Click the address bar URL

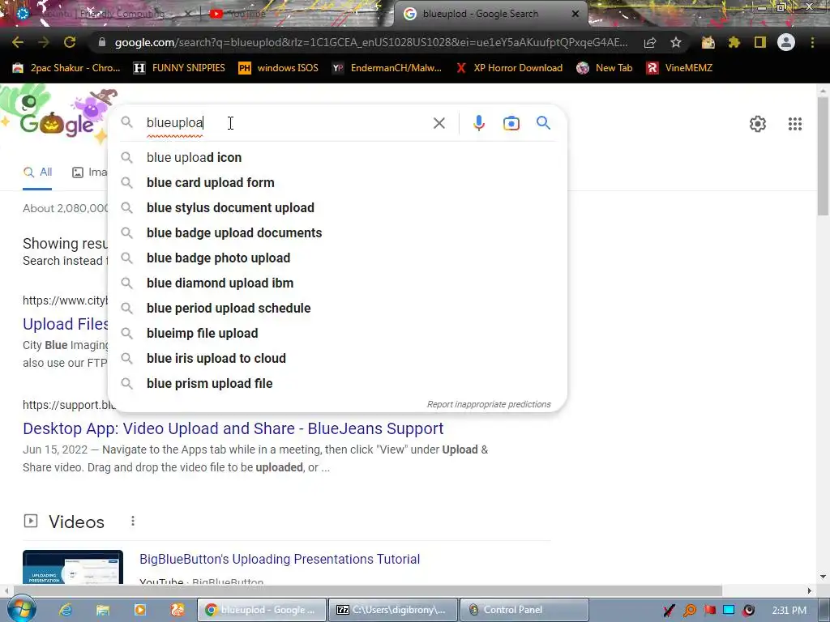[x=370, y=42]
